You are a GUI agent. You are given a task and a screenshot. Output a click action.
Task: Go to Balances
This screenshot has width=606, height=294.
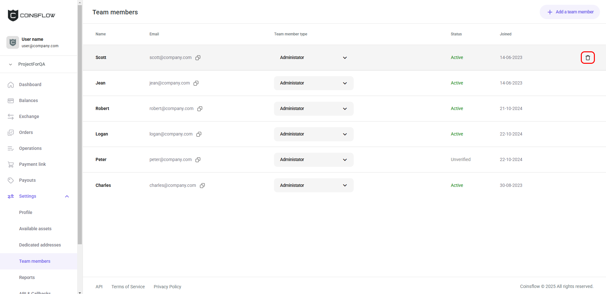click(28, 100)
